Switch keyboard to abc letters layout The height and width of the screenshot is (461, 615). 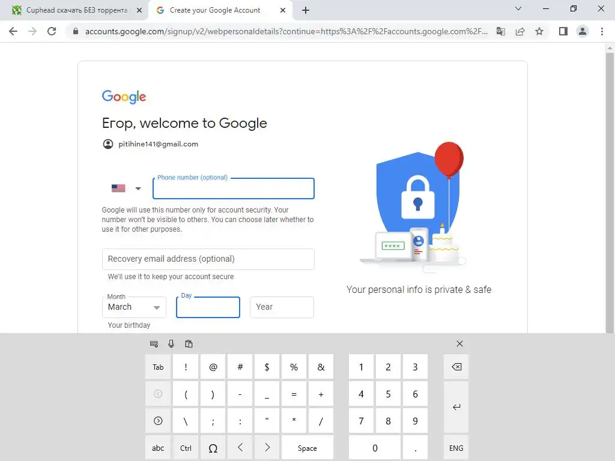pyautogui.click(x=158, y=448)
